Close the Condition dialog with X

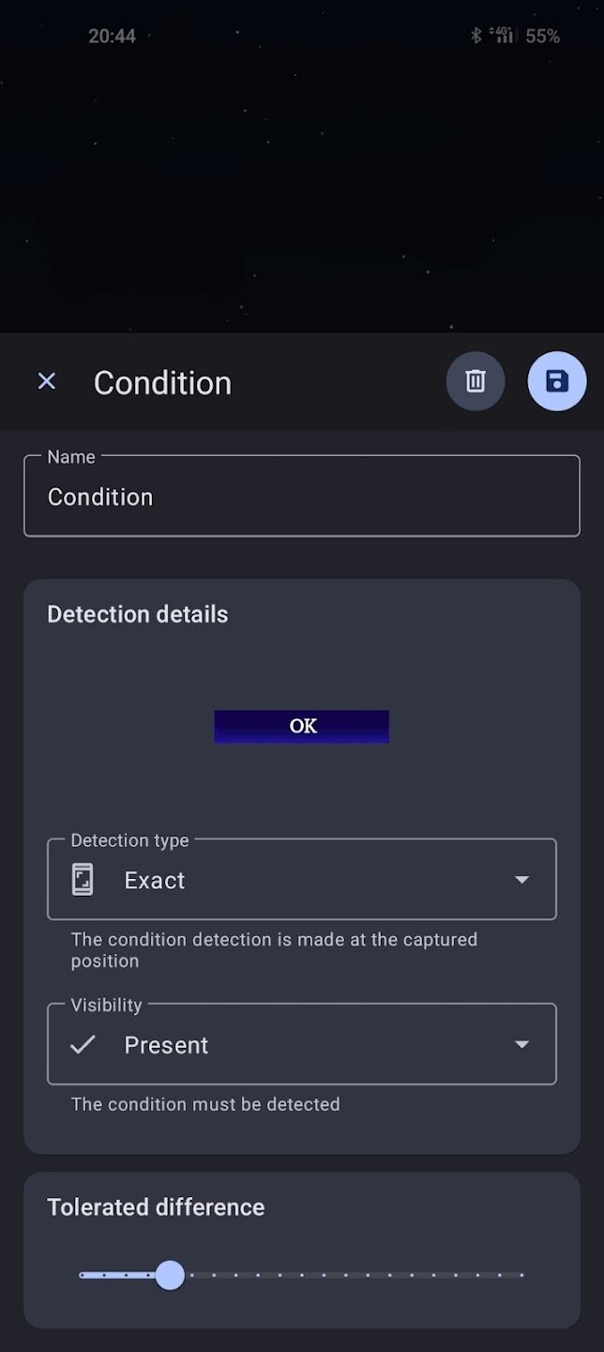(46, 381)
